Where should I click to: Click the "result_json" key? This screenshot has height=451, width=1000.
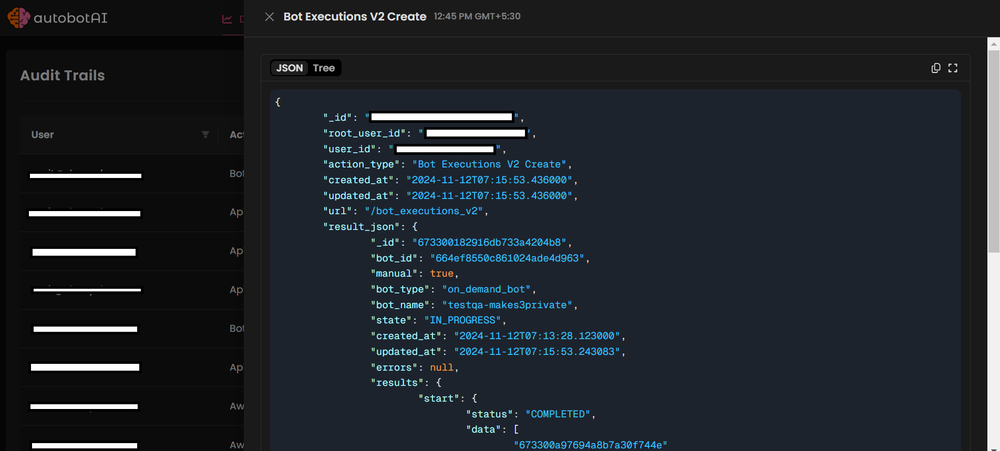[361, 227]
